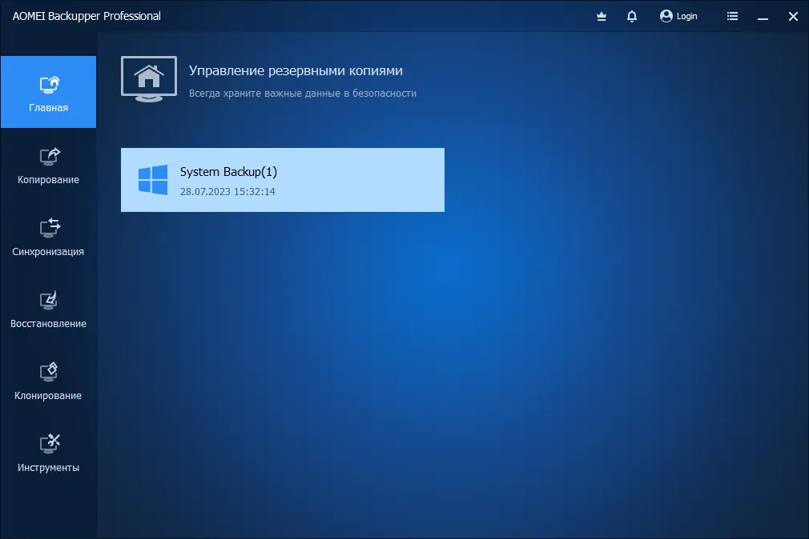
Task: Open the hamburger list menu
Action: click(732, 17)
